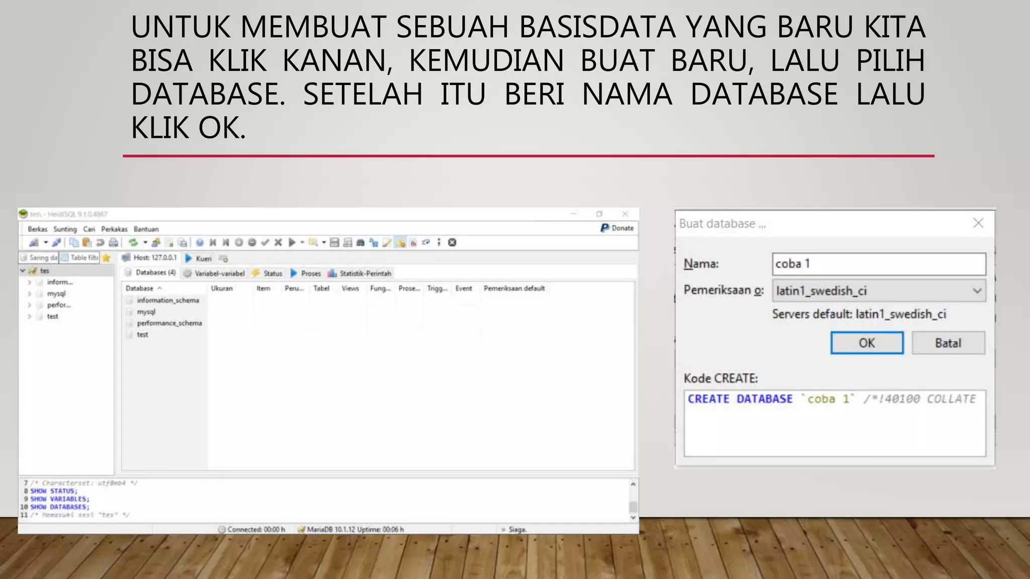
Task: Expand the inform... database in tree
Action: coord(29,282)
